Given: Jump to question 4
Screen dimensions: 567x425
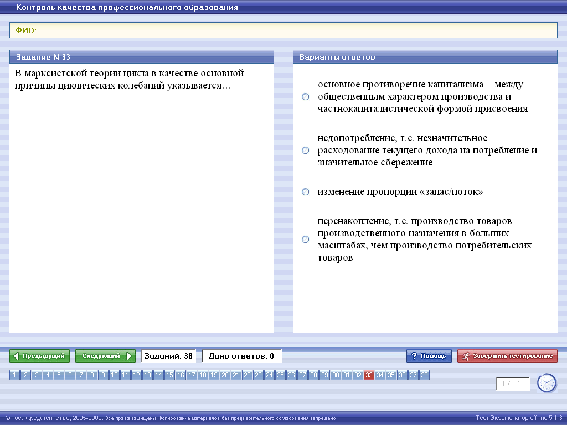Looking at the screenshot, I should 48,375.
